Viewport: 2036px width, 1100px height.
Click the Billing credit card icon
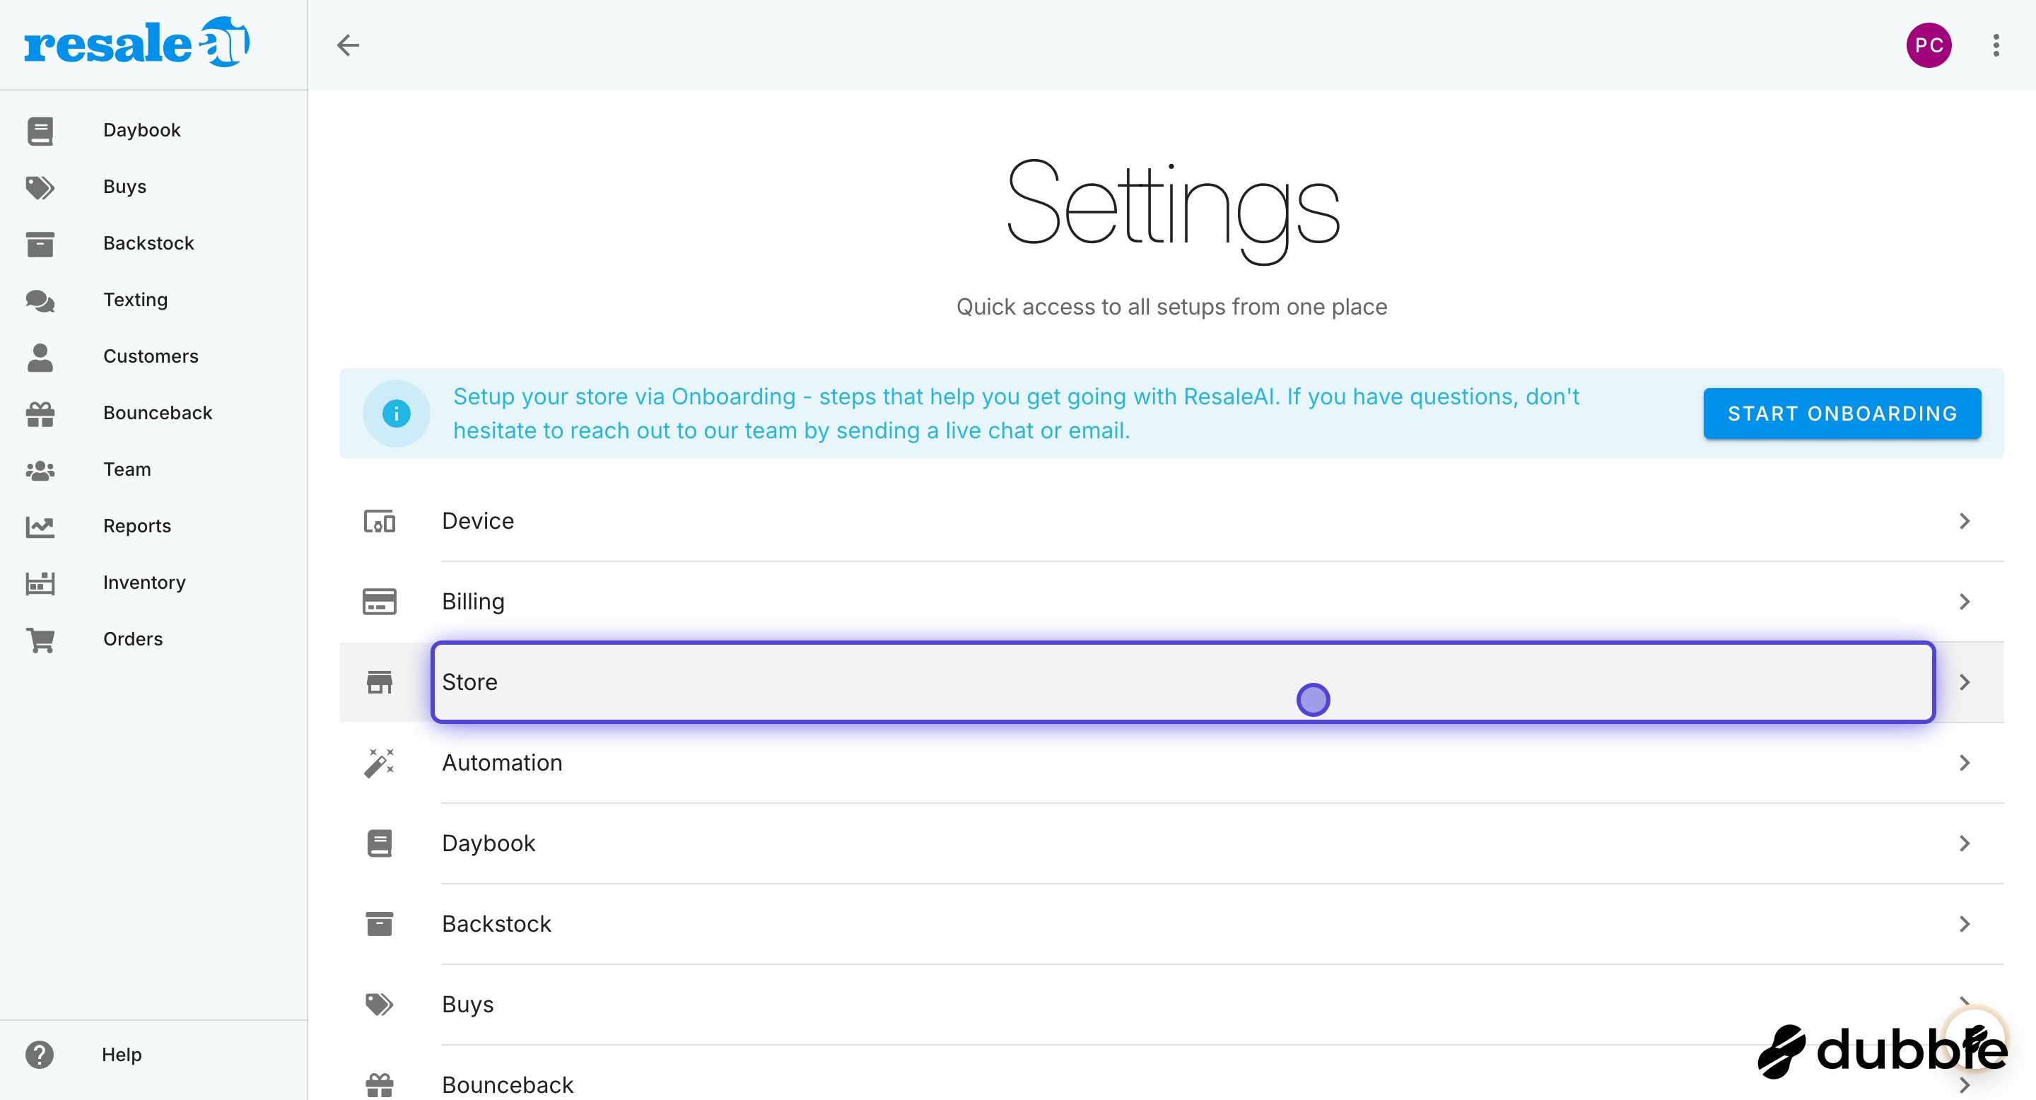tap(380, 602)
